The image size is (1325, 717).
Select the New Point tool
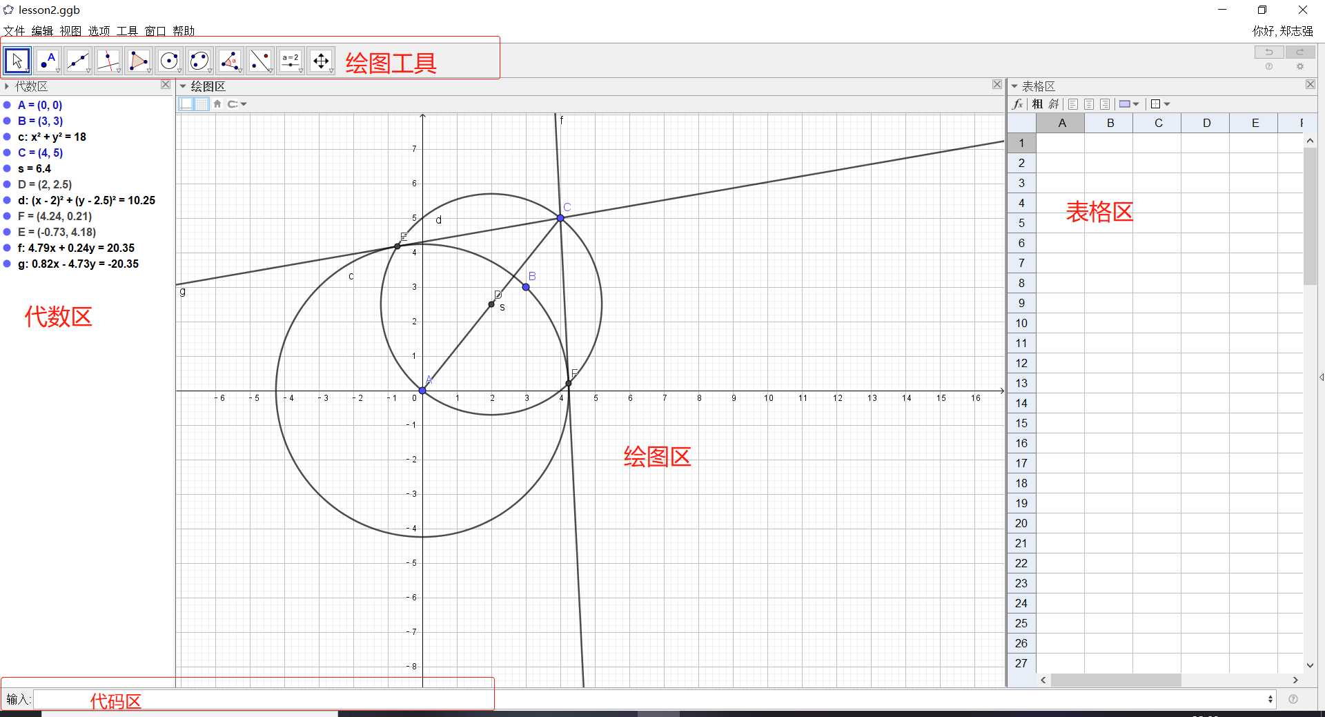(x=48, y=61)
